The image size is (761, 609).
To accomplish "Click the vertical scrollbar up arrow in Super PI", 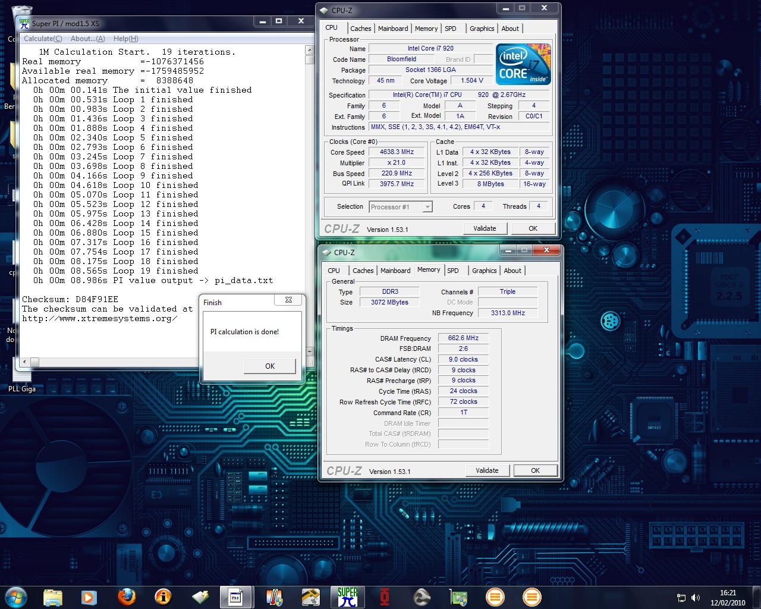I will click(x=309, y=51).
